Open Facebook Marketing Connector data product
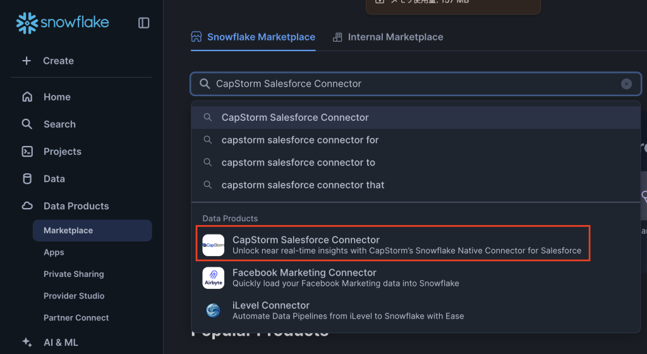This screenshot has width=647, height=354. [416, 278]
